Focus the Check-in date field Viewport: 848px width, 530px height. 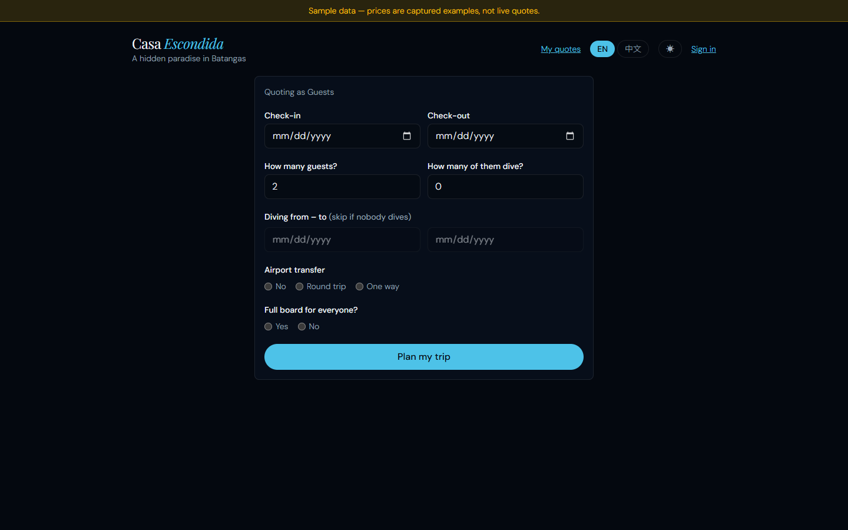[342, 136]
